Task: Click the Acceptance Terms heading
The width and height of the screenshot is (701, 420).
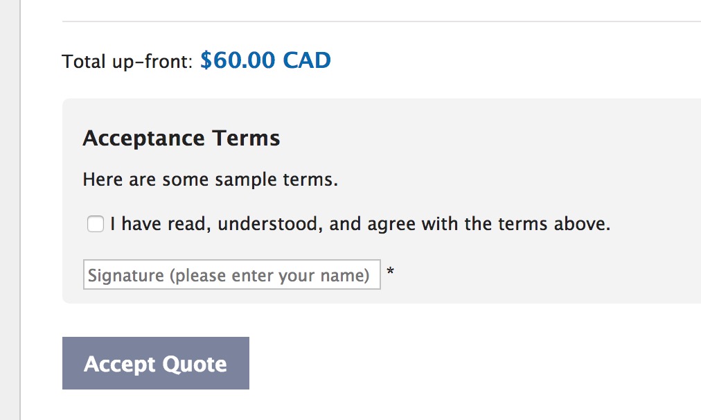Action: [x=181, y=138]
